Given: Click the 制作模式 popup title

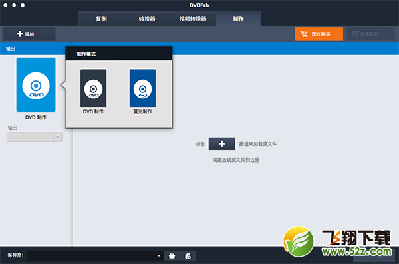Looking at the screenshot, I should 86,54.
